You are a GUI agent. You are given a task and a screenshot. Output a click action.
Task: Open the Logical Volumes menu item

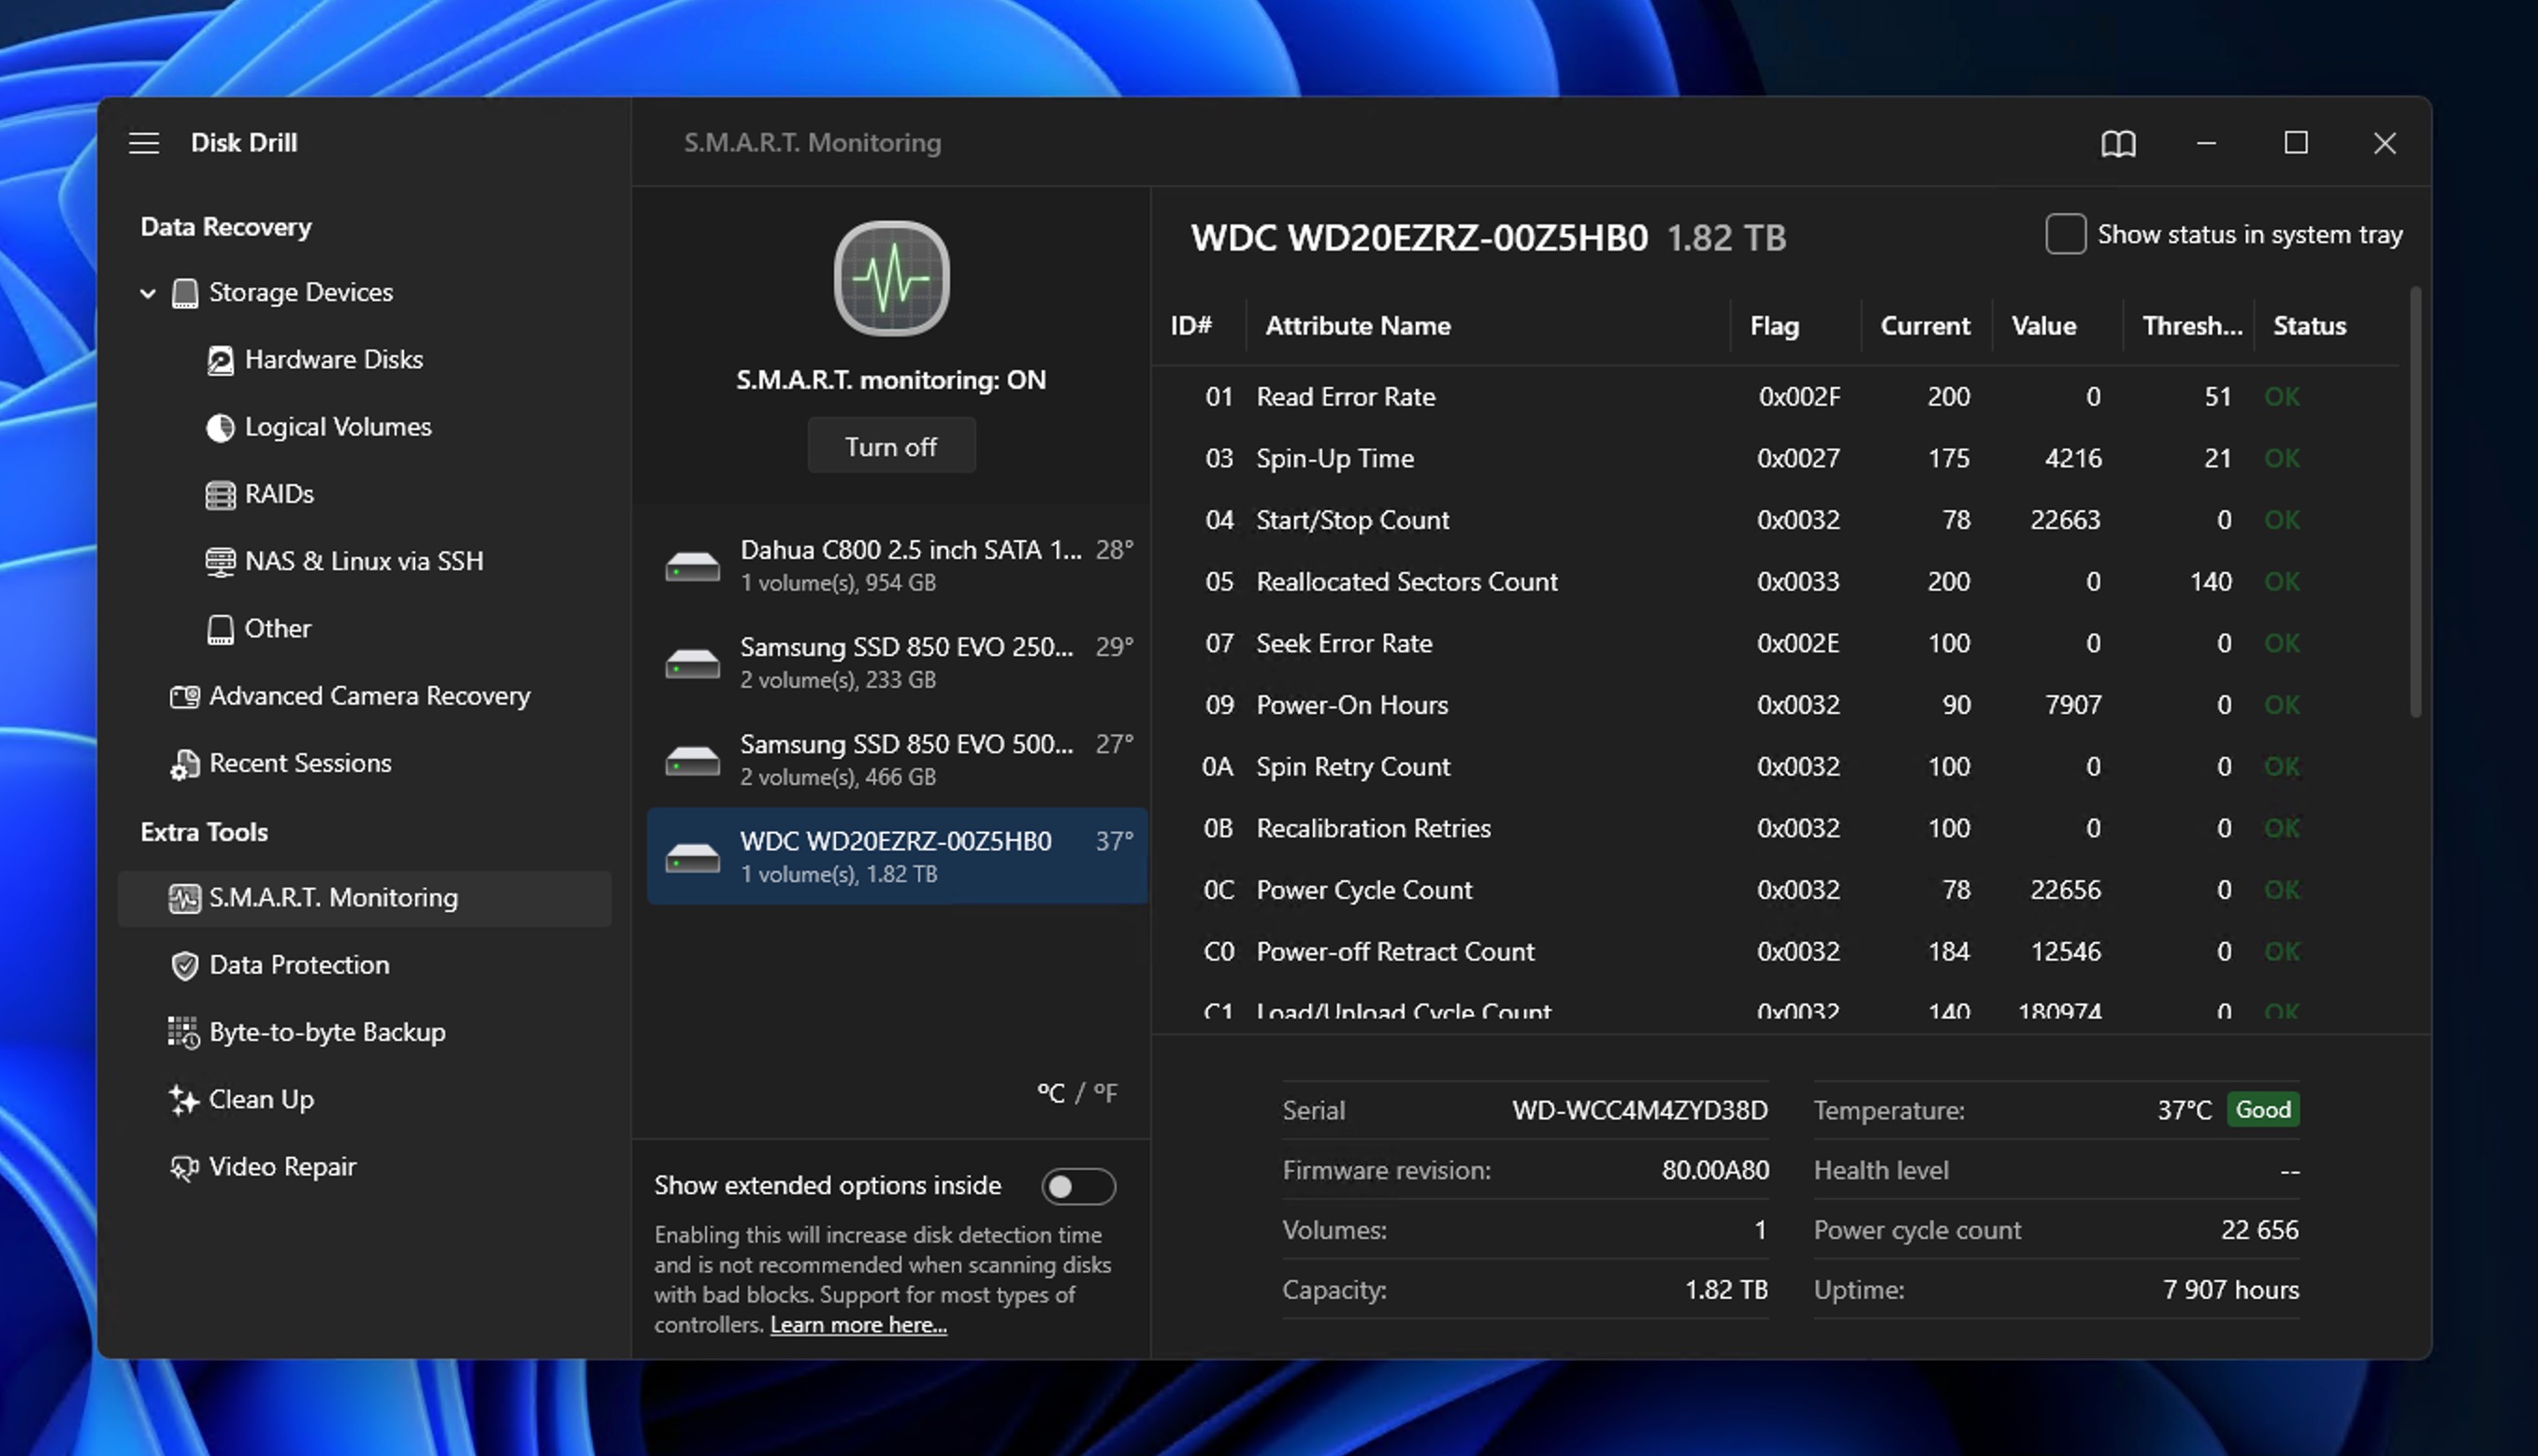pos(339,427)
